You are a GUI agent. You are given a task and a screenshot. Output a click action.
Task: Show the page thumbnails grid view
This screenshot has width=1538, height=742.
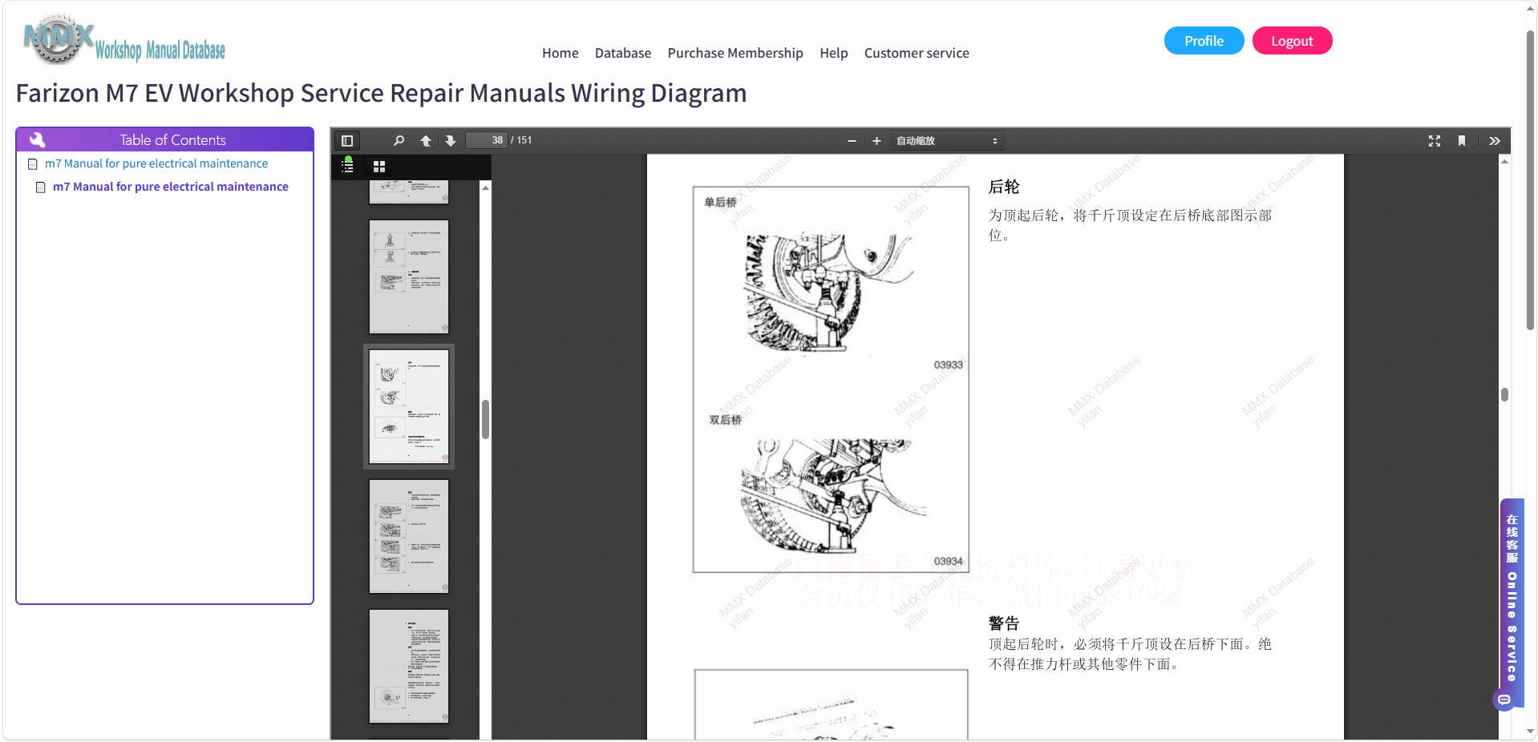click(379, 167)
